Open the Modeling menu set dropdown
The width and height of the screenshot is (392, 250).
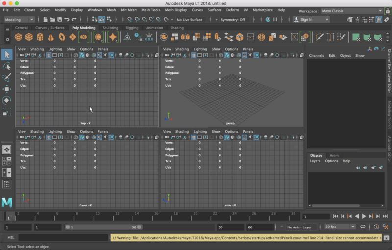click(x=19, y=20)
